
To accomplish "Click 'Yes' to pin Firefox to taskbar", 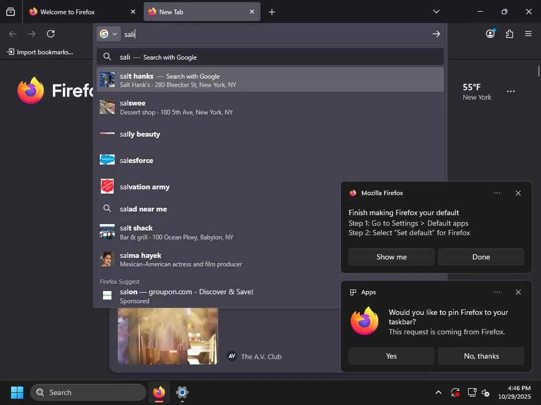I will coord(391,356).
